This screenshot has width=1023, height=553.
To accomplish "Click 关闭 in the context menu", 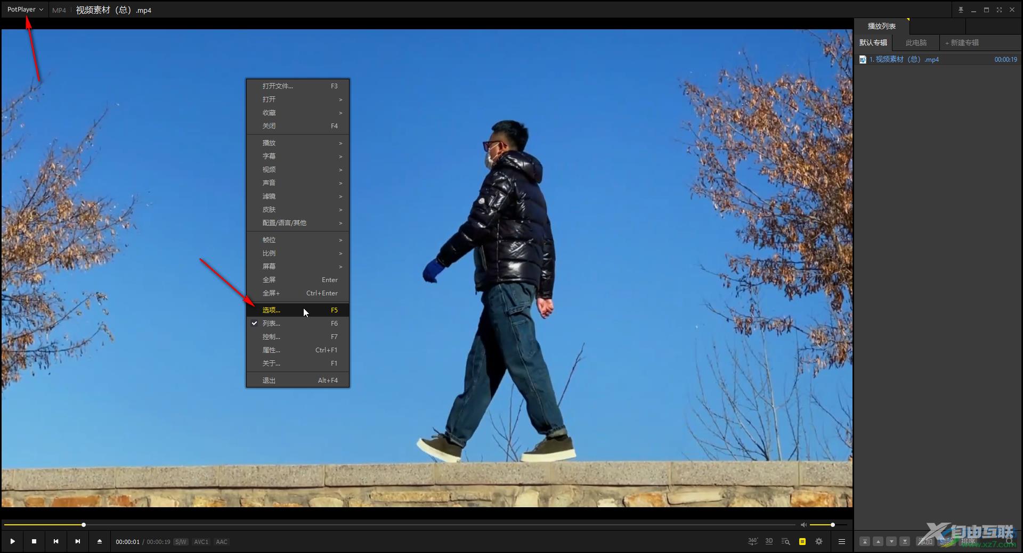I will tap(298, 126).
